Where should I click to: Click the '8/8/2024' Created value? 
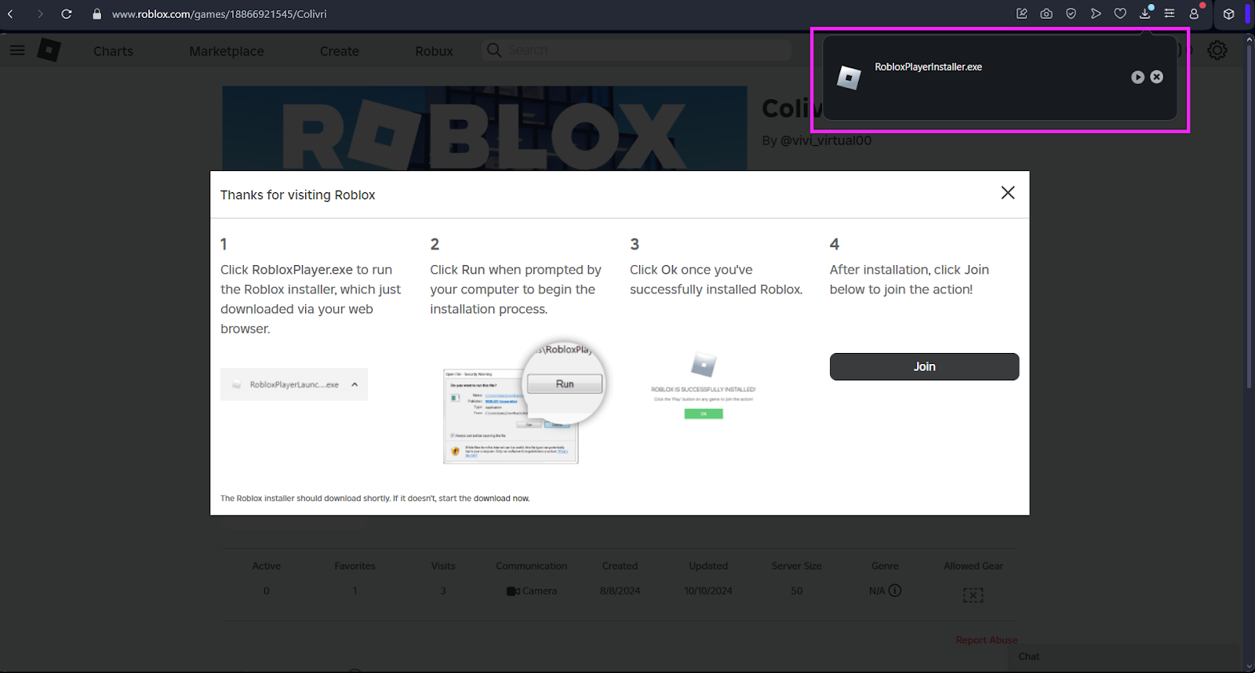pos(620,591)
